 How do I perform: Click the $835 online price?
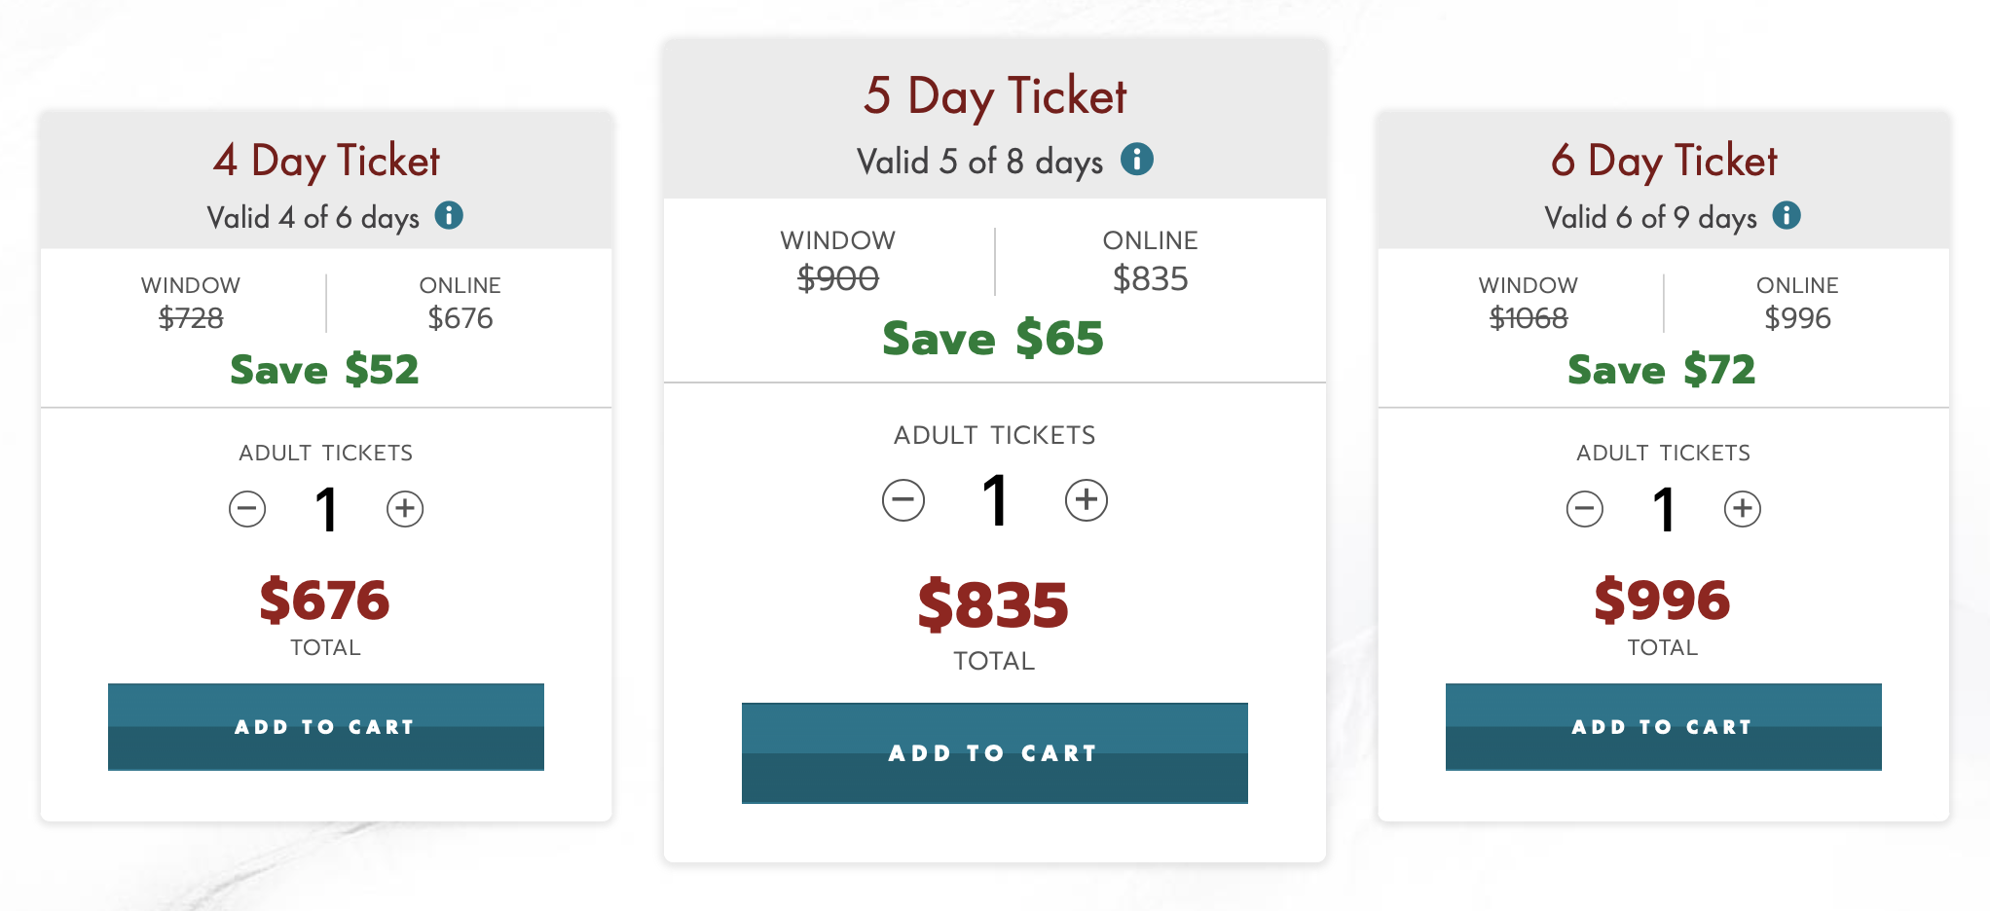(x=1151, y=279)
